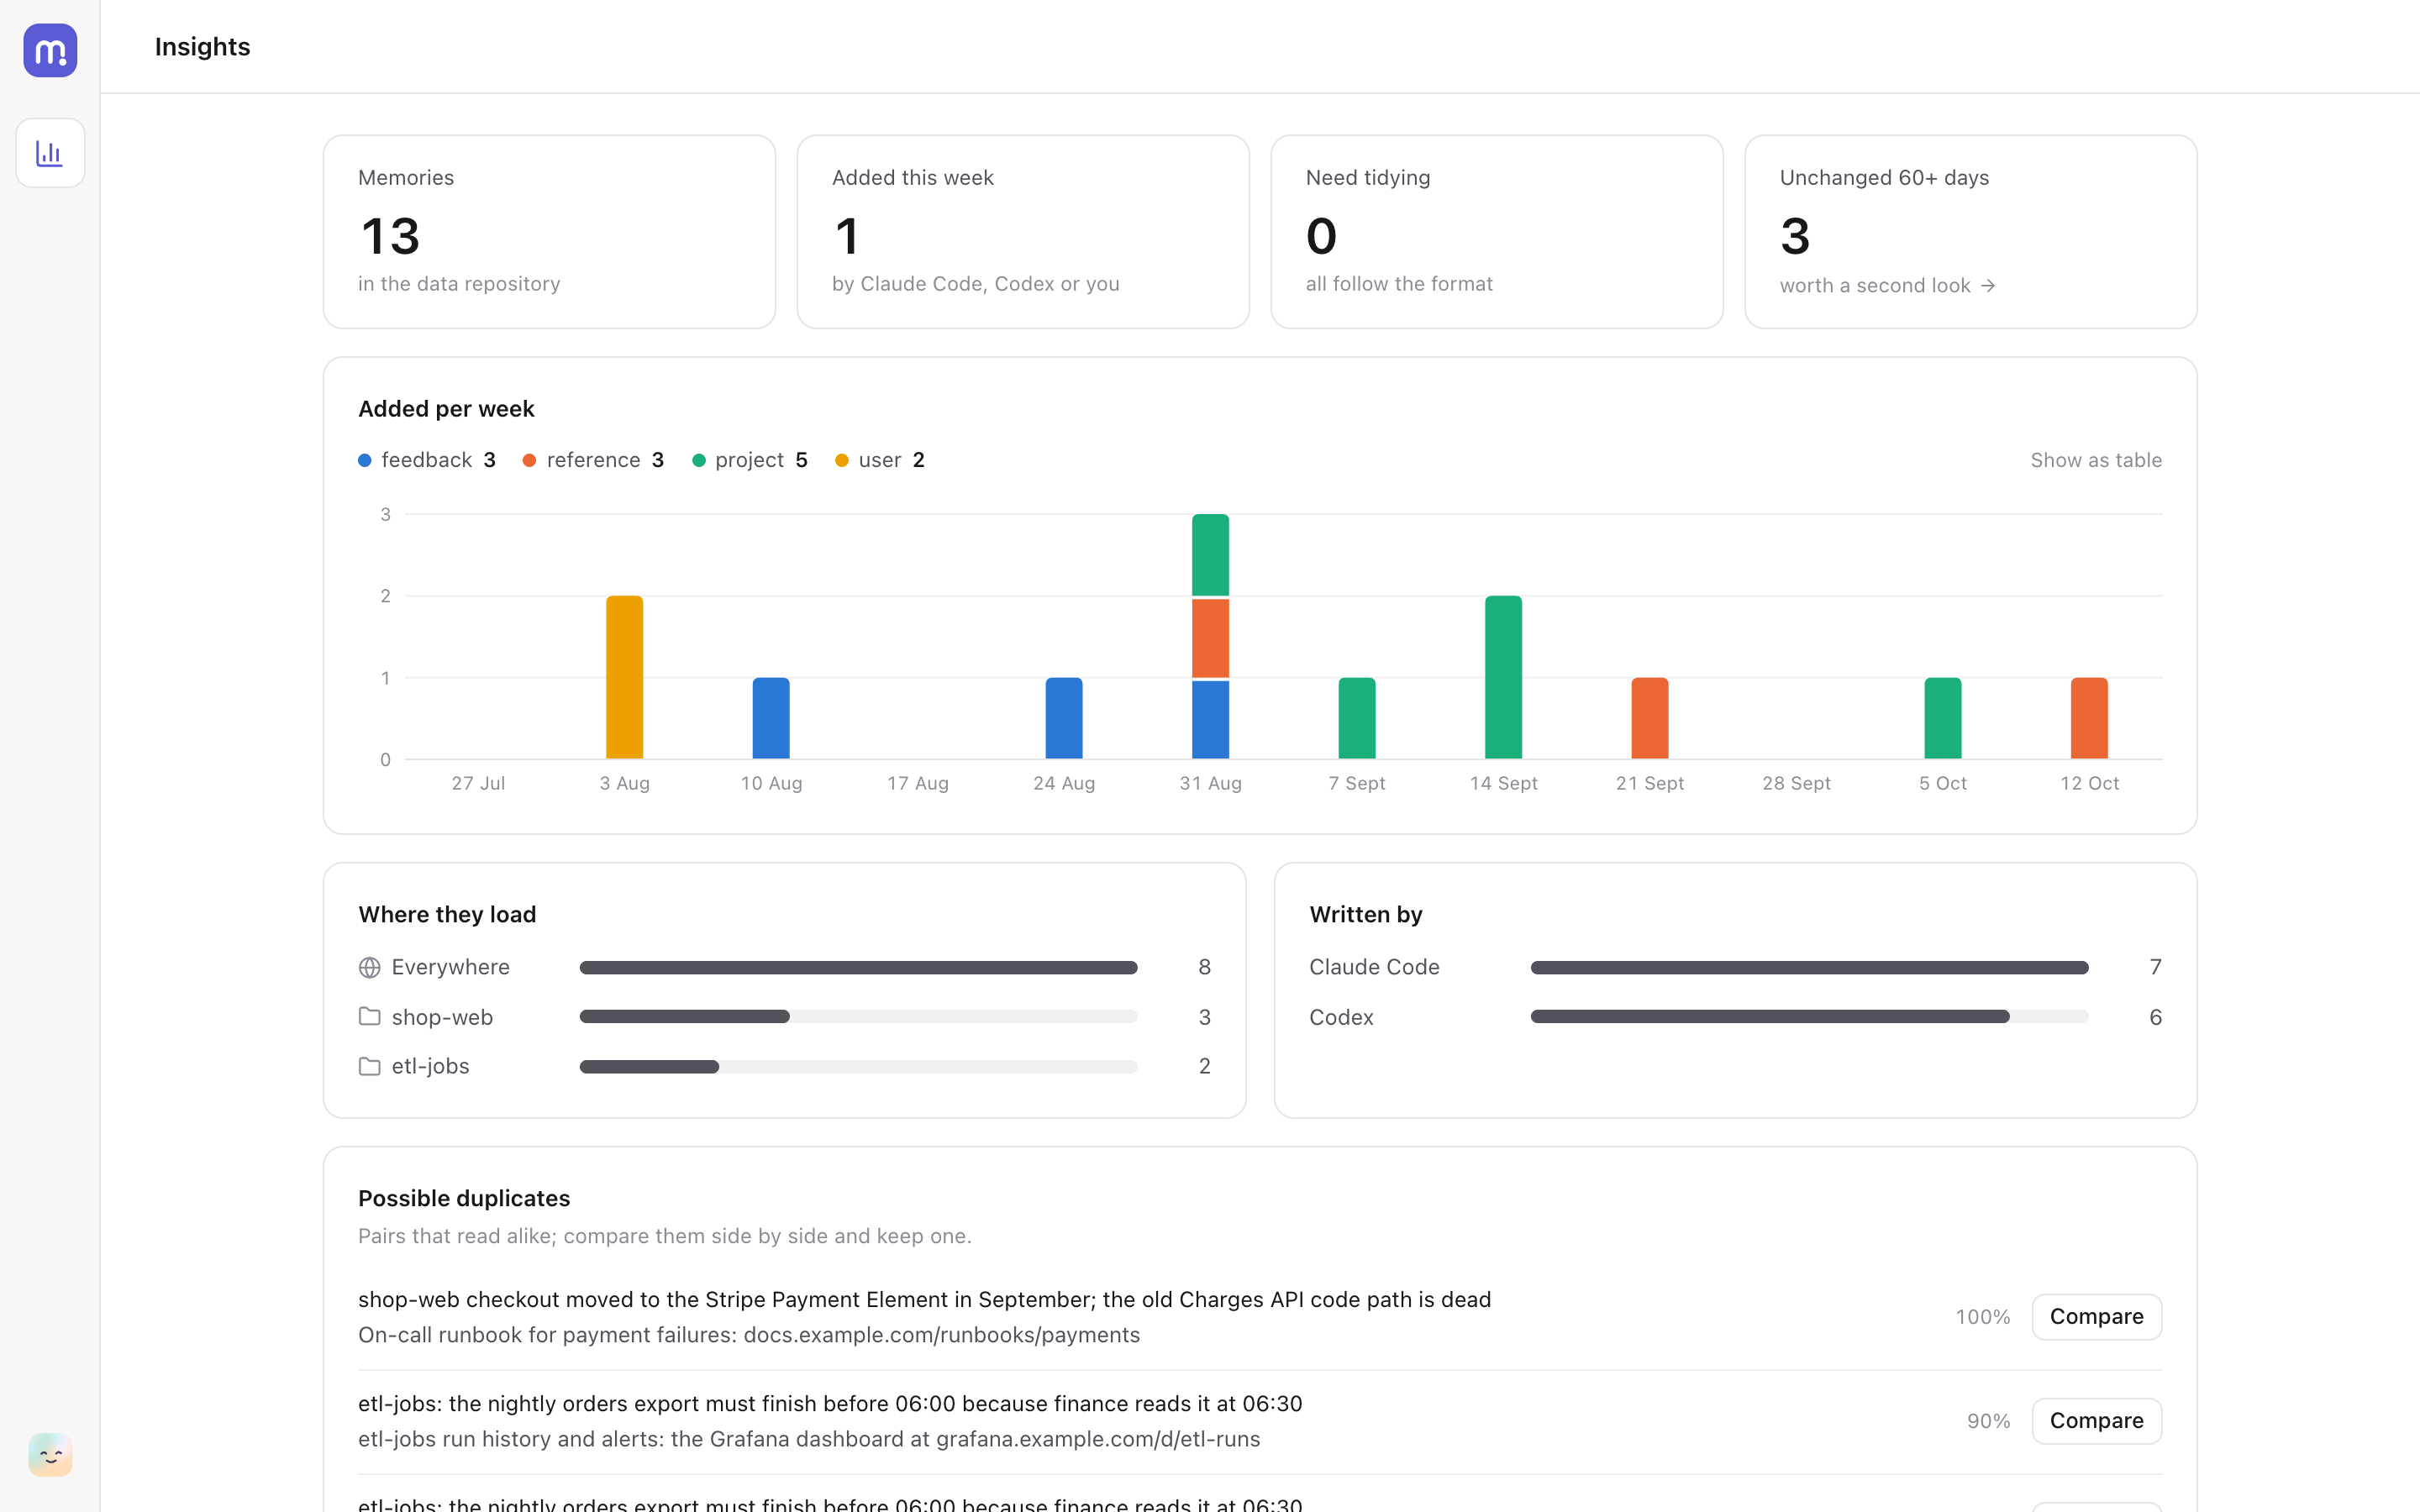
Task: Click the green bar at 5 Oct
Action: point(1943,718)
